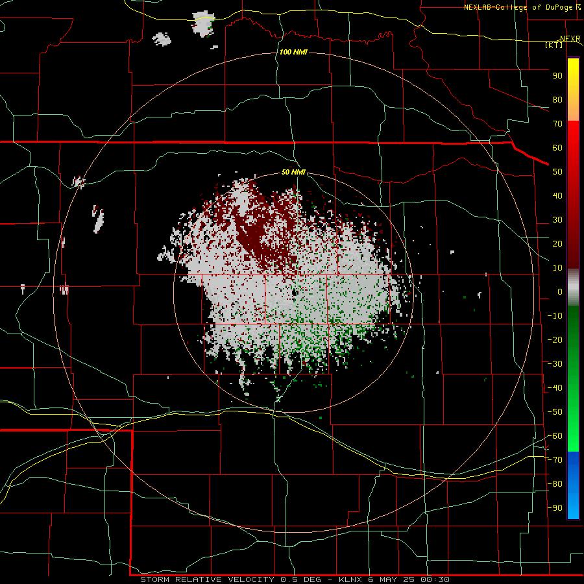
Task: Click the positive 80 value on the scale
Action: [557, 99]
